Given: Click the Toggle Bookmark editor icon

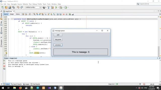Looking at the screenshot, I should [x=54, y=14].
